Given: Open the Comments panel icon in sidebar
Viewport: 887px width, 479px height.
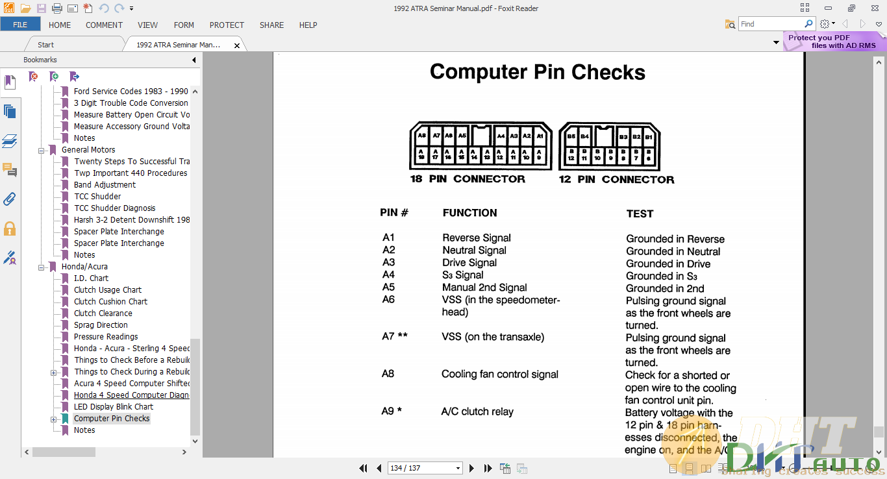Looking at the screenshot, I should (10, 170).
